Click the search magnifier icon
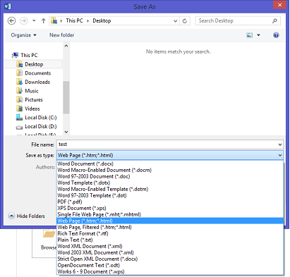290x277 pixels. click(x=274, y=21)
